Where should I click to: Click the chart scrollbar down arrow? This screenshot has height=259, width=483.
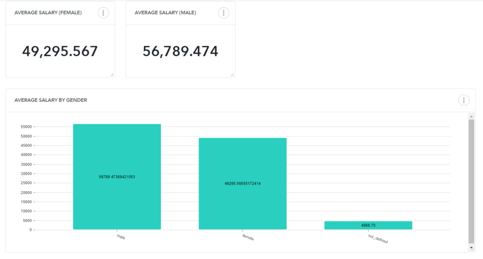click(471, 247)
